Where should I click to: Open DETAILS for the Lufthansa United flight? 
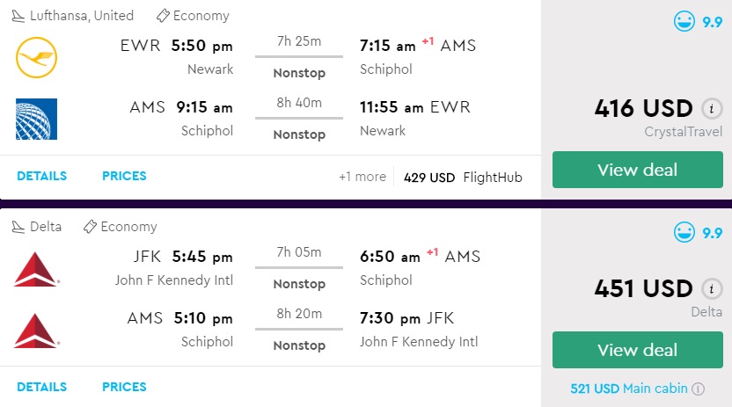click(41, 176)
